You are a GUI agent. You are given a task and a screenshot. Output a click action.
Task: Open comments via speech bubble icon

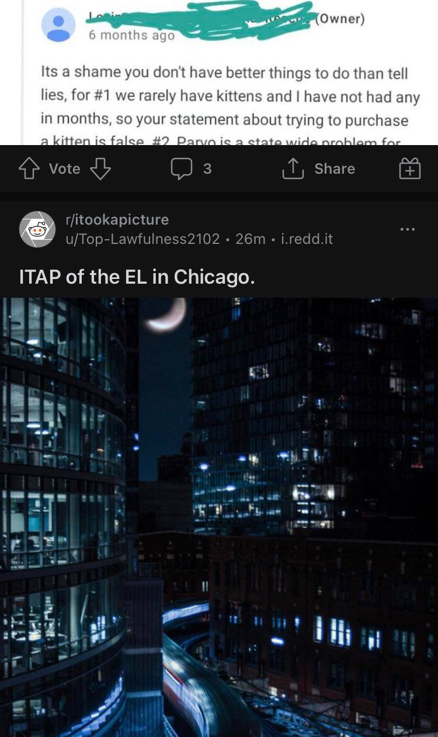(181, 169)
